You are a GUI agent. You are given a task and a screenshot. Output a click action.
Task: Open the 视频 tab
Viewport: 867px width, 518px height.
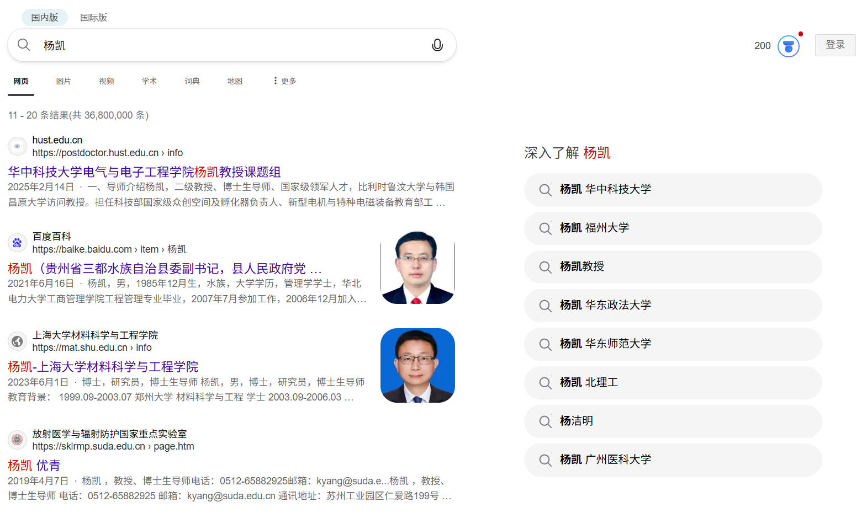point(107,81)
